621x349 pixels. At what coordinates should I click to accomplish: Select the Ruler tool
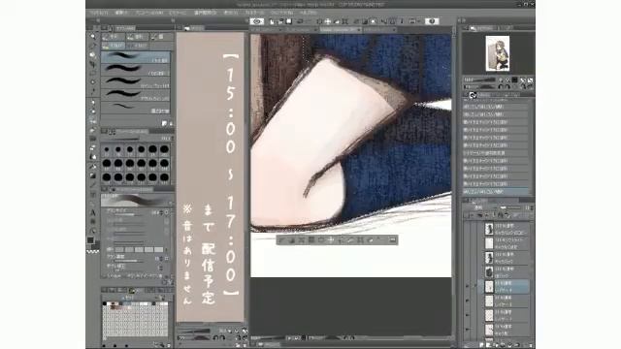tap(93, 203)
